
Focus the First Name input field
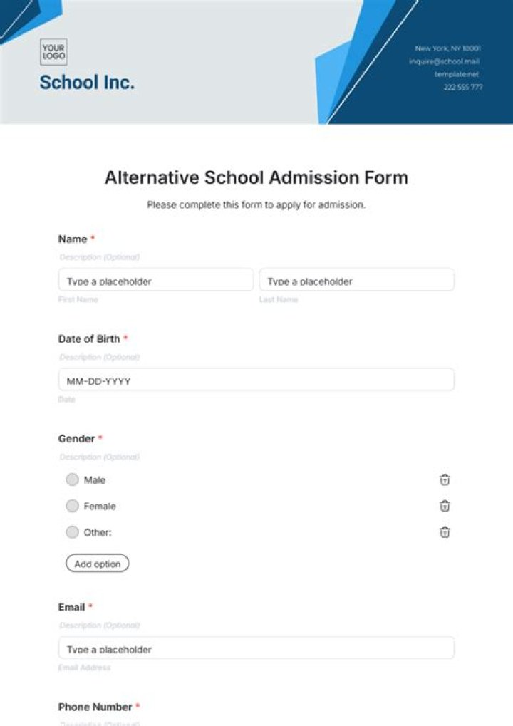pos(156,280)
